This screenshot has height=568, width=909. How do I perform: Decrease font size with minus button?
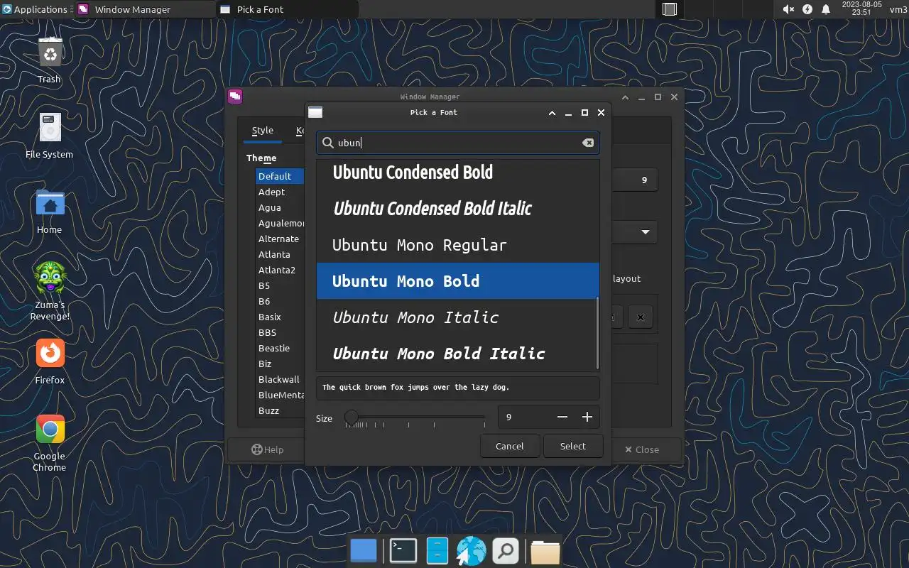[x=562, y=417]
